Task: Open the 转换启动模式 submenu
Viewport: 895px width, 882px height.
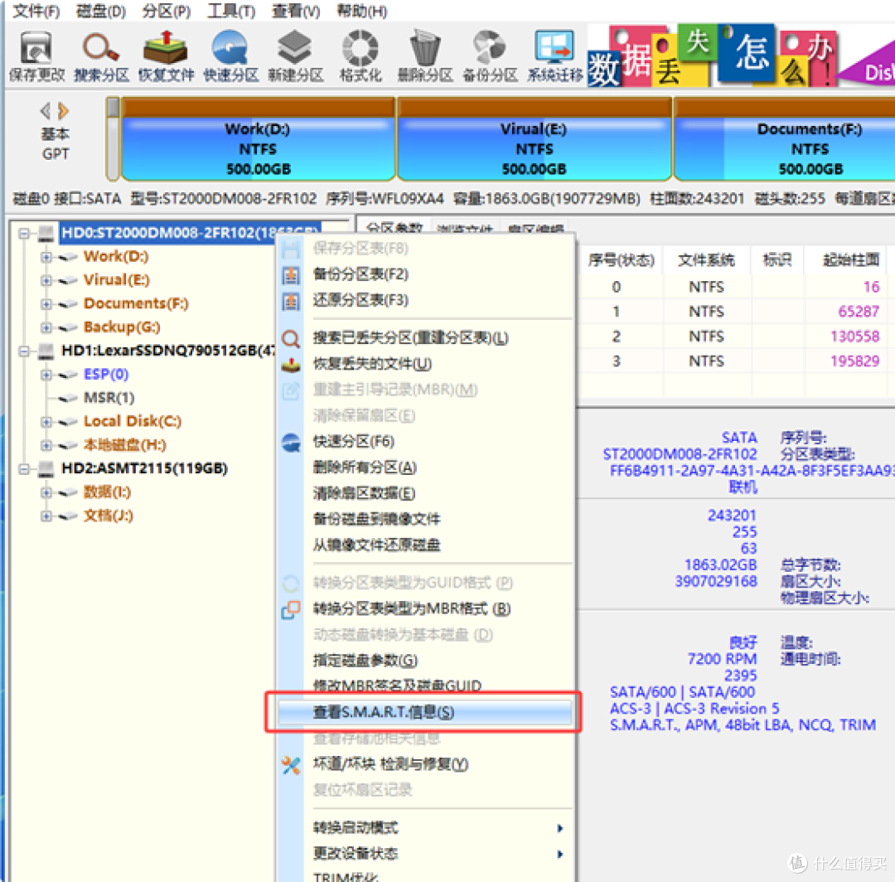Action: [424, 828]
